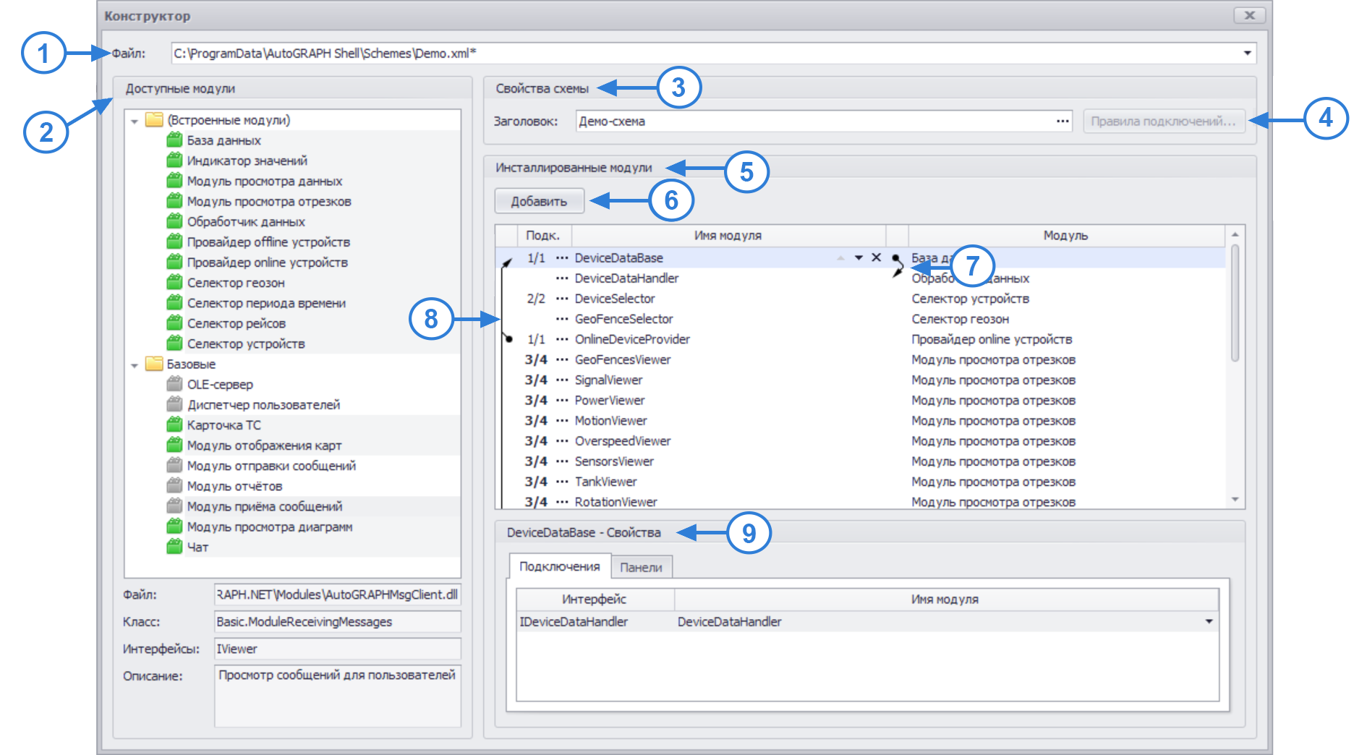This screenshot has width=1367, height=755.
Task: Click the (Встроенные модули) folder icon
Action: pyautogui.click(x=154, y=119)
